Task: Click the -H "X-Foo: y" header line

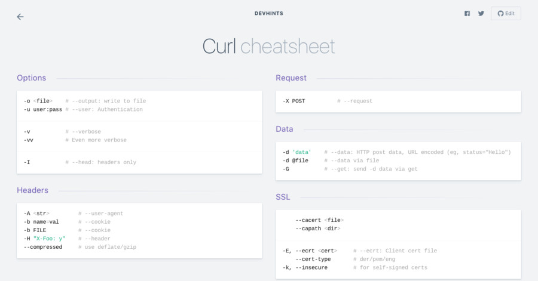Action: [x=45, y=238]
